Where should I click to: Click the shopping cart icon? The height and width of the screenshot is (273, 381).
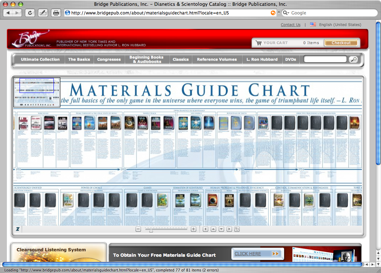[x=258, y=43]
